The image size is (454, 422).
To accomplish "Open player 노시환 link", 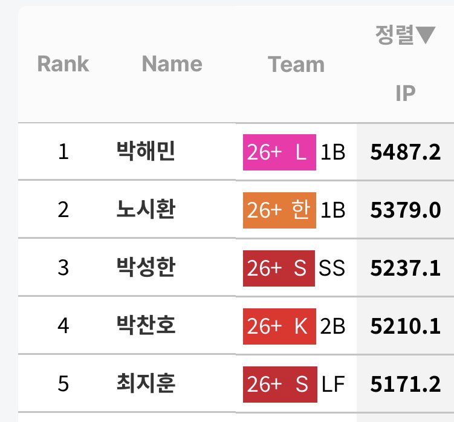I will point(146,210).
